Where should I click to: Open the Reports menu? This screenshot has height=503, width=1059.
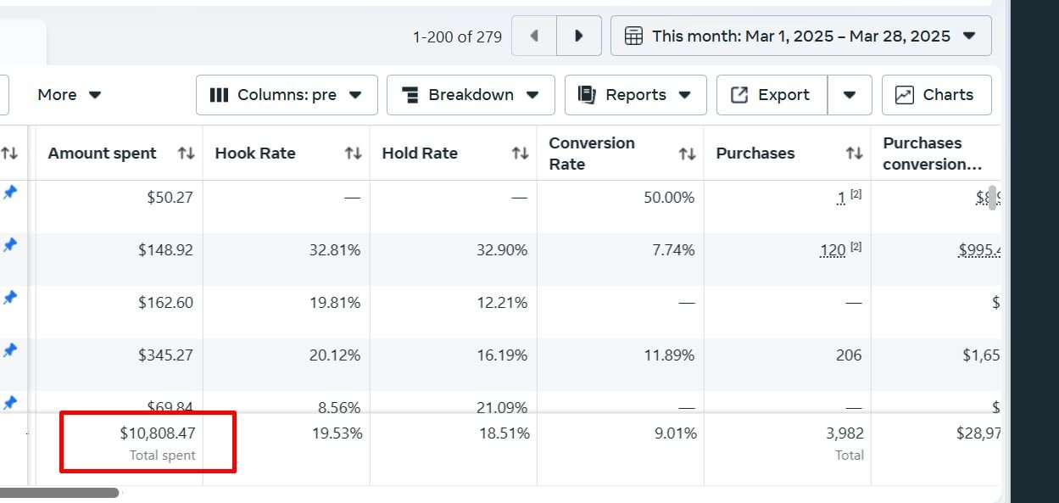[x=635, y=95]
